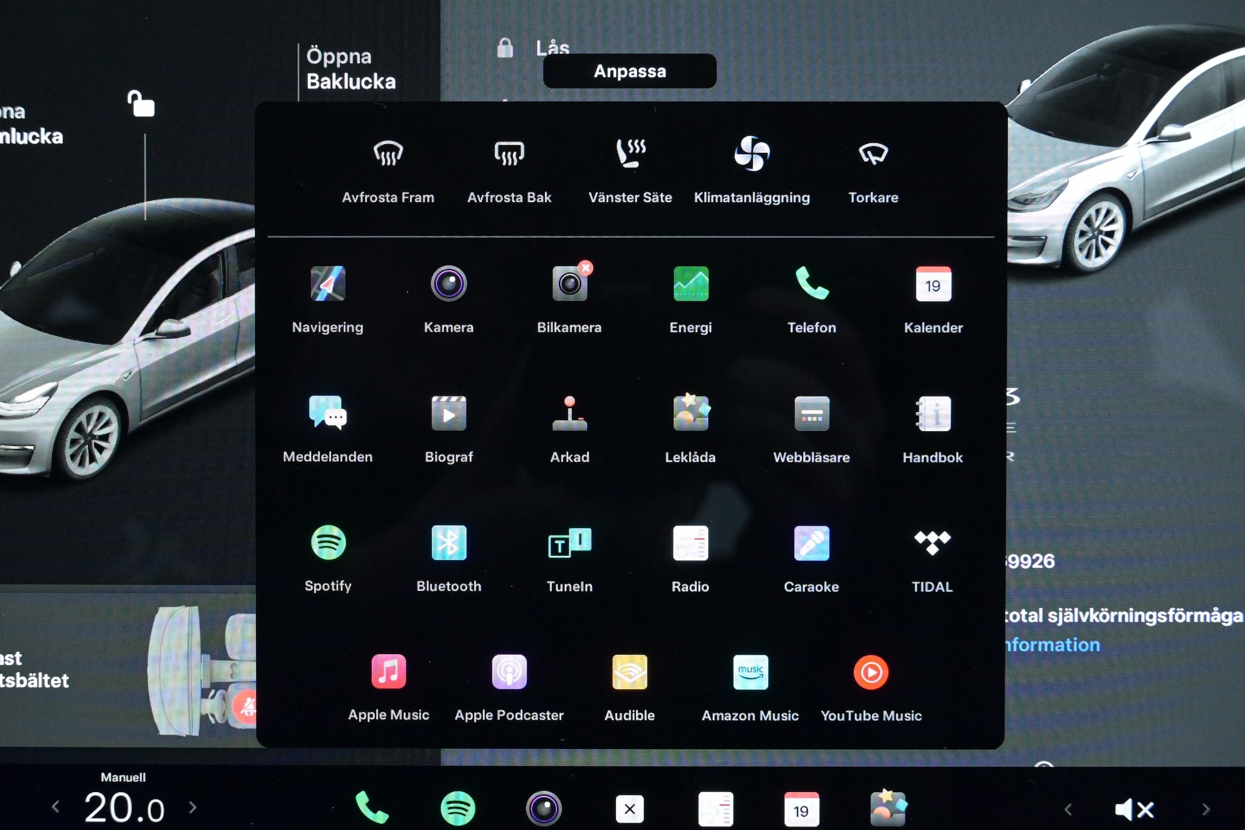The width and height of the screenshot is (1245, 830).
Task: Open the Handbok manual
Action: [x=933, y=429]
